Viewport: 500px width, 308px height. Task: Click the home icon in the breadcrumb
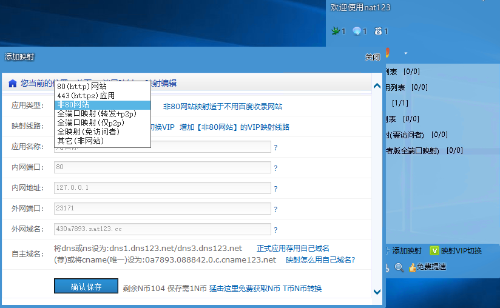coord(12,84)
